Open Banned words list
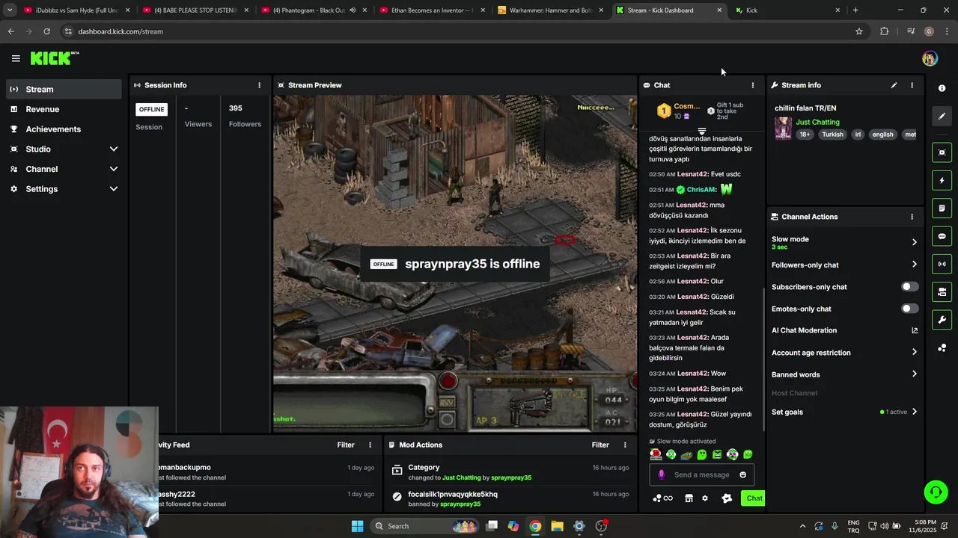 click(844, 374)
